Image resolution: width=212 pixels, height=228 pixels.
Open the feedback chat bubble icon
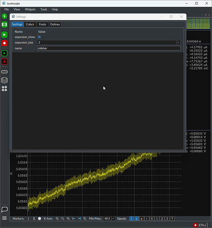pos(5,209)
